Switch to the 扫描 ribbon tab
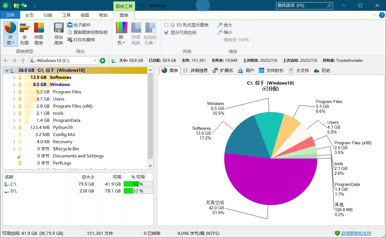Viewport: 386px width, 238px height. (x=48, y=15)
